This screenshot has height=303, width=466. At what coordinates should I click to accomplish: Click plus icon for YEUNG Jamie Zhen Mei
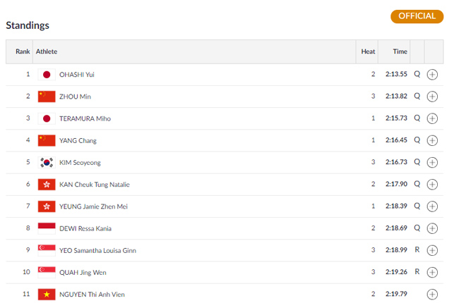433,206
